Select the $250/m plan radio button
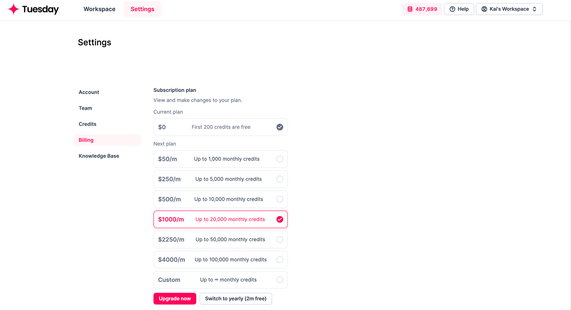This screenshot has width=571, height=310. pos(280,179)
